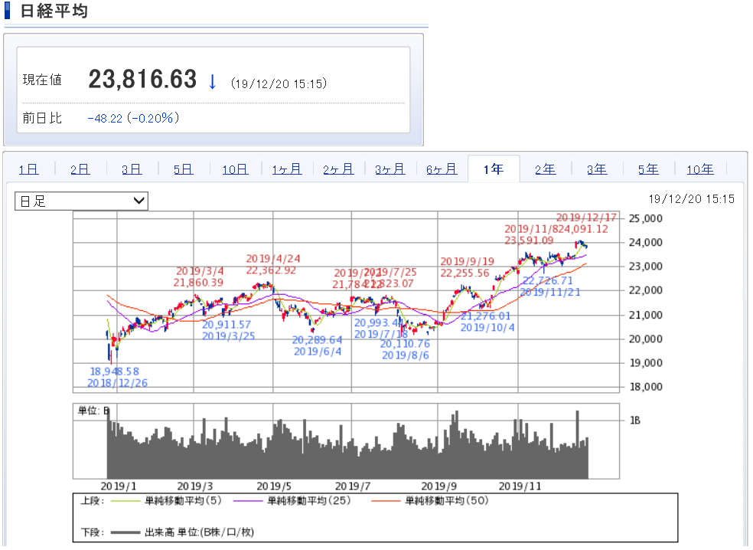The image size is (753, 550).
Task: Switch to the 2年 chart range
Action: click(x=545, y=169)
